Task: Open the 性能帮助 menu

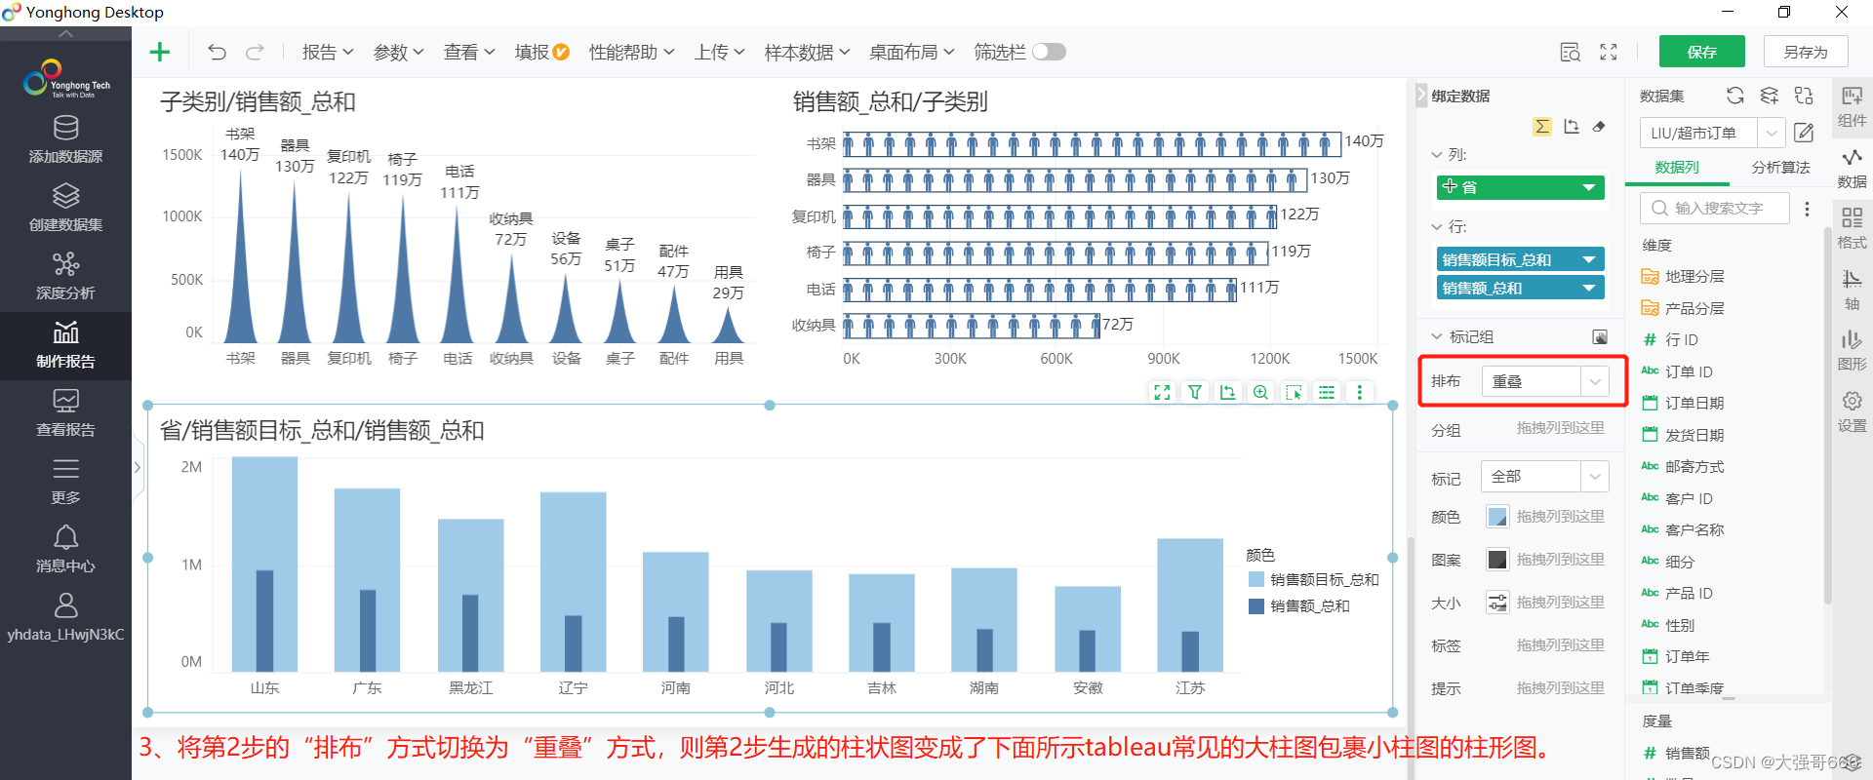Action: pyautogui.click(x=631, y=52)
